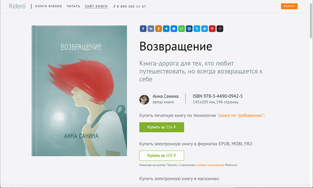Buy the e-book for 200 ₽

pos(162,155)
